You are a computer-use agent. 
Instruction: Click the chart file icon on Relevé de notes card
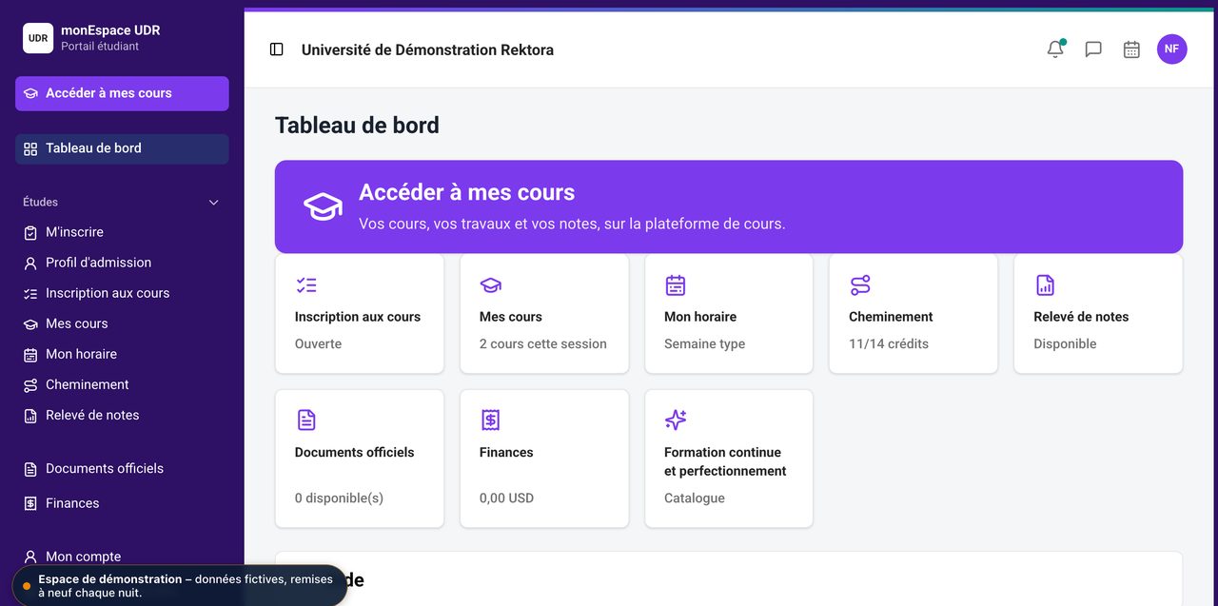[x=1045, y=284]
